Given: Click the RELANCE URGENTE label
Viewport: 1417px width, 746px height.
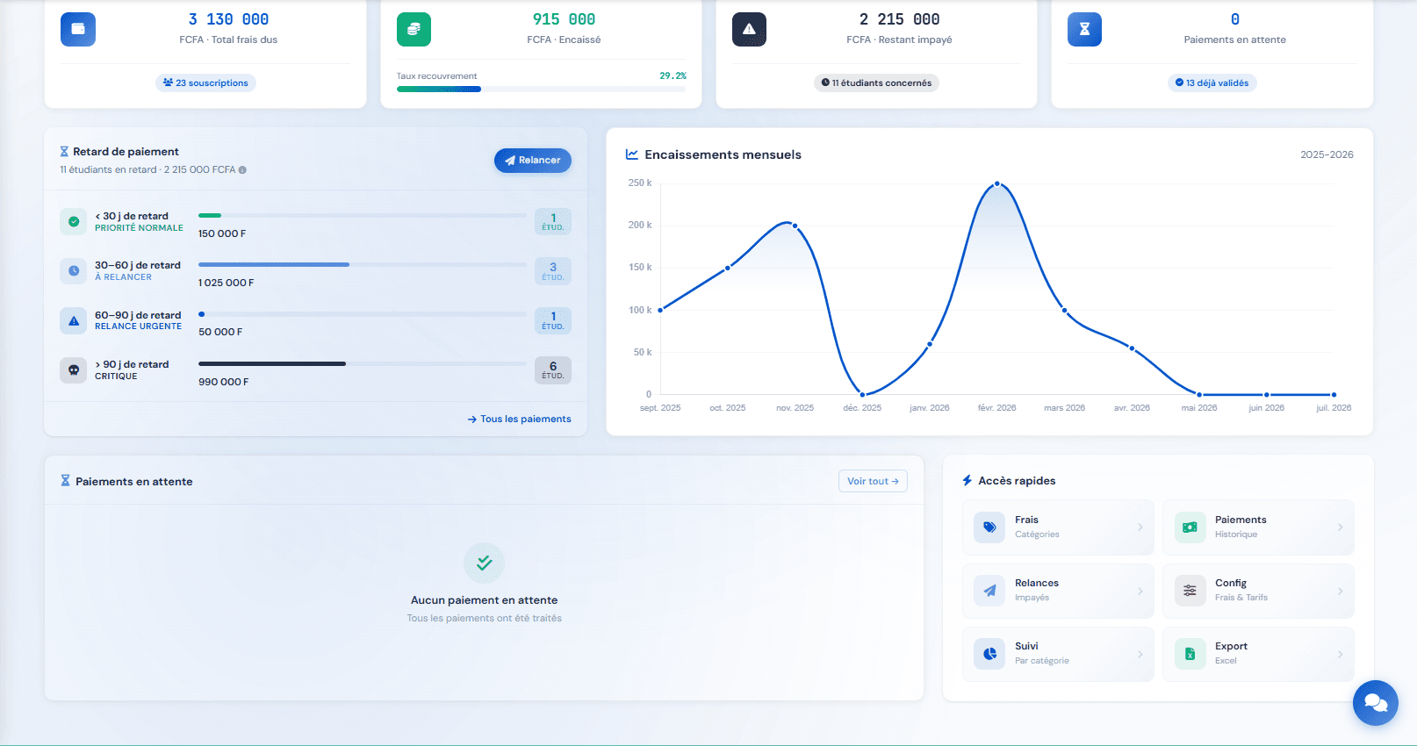Looking at the screenshot, I should point(138,326).
